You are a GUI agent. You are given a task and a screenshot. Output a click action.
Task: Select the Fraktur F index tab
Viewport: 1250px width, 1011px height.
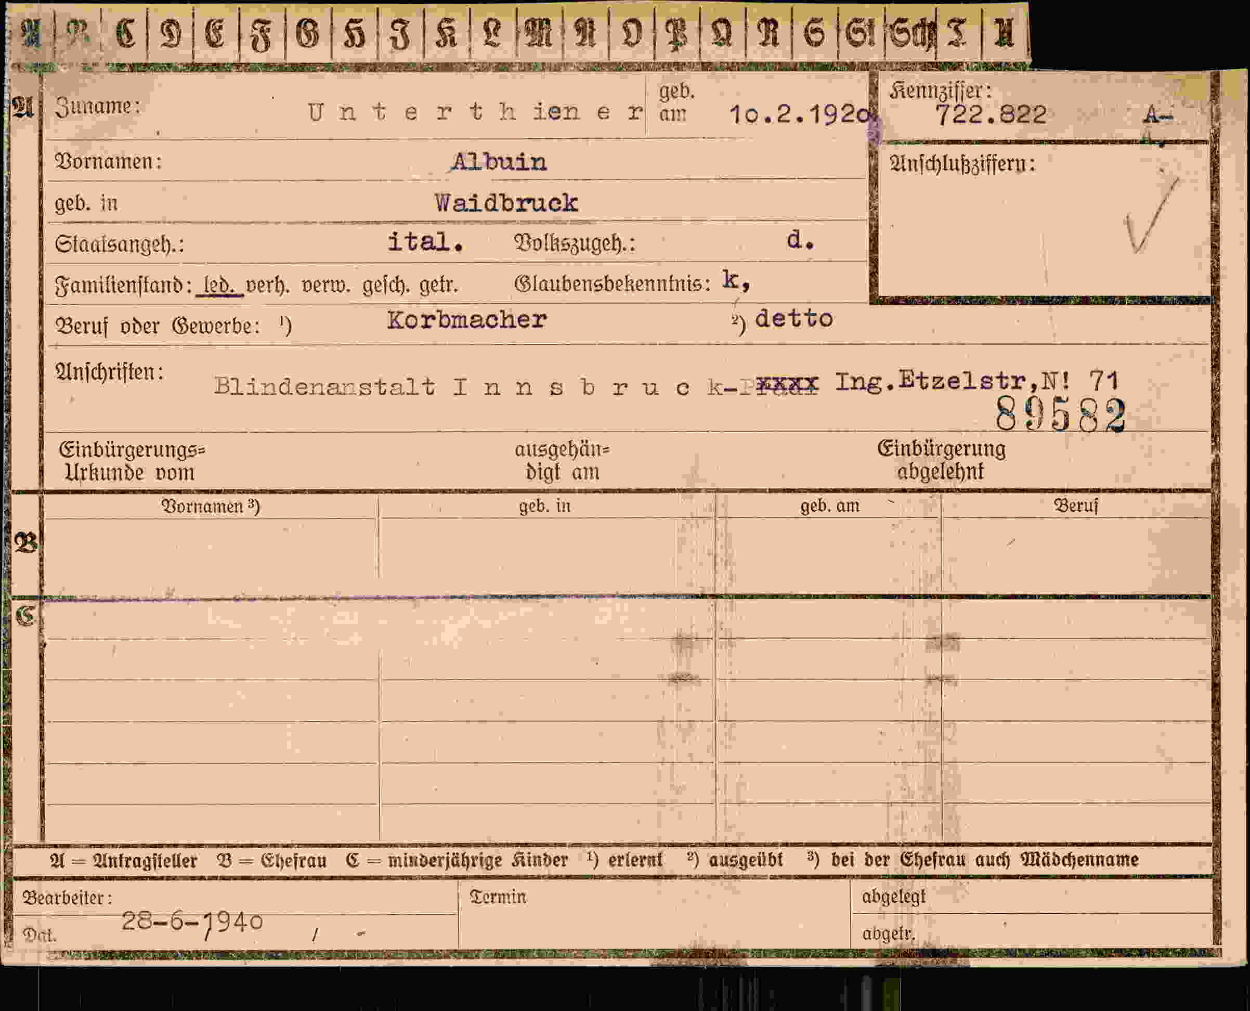click(262, 34)
